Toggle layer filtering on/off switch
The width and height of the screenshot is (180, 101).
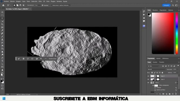pos(178,66)
